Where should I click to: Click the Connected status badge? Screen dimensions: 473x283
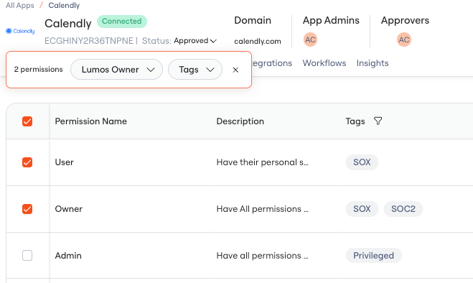(x=122, y=22)
